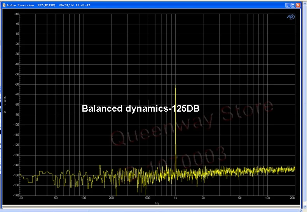
Task: Click the date '05/31/14' in title bar
Action: 66,5
